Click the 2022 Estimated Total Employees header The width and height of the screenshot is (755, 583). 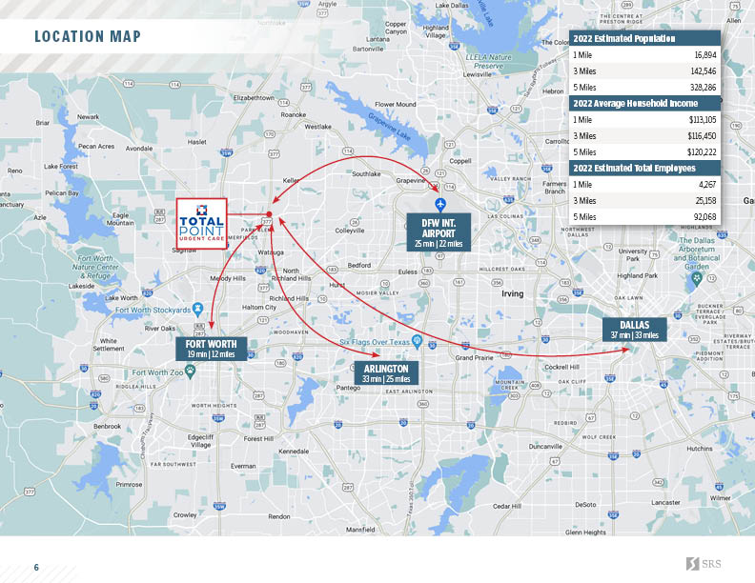click(644, 169)
